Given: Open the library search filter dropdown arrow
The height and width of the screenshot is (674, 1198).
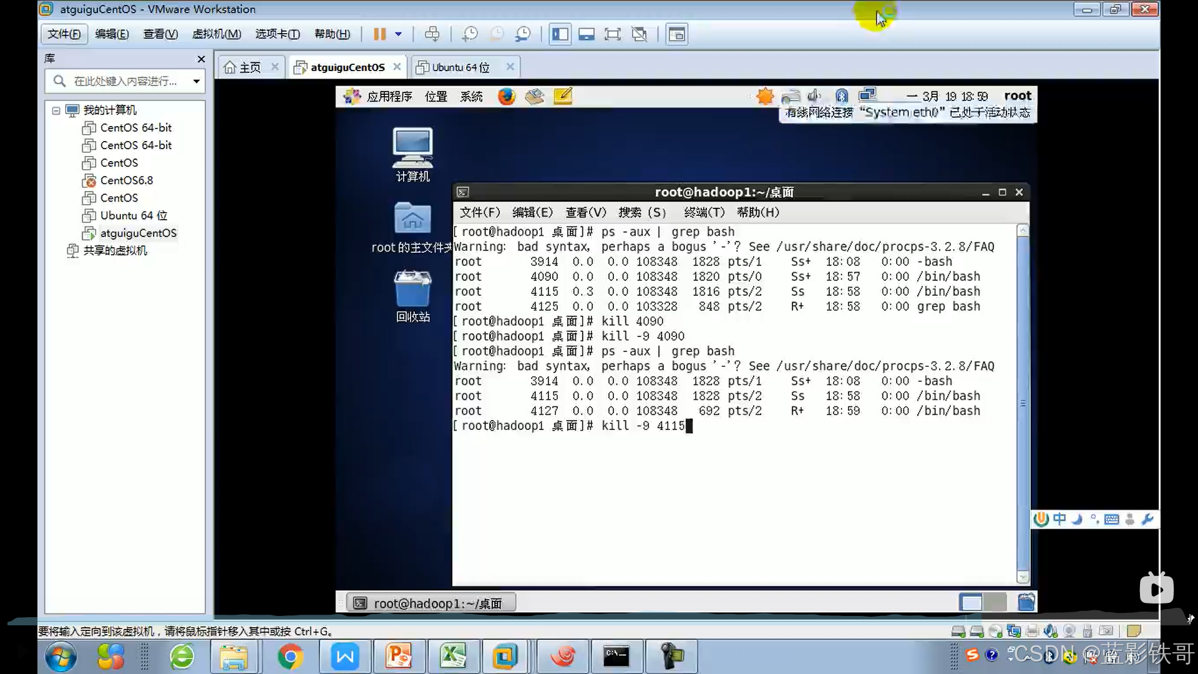Looking at the screenshot, I should tap(197, 81).
